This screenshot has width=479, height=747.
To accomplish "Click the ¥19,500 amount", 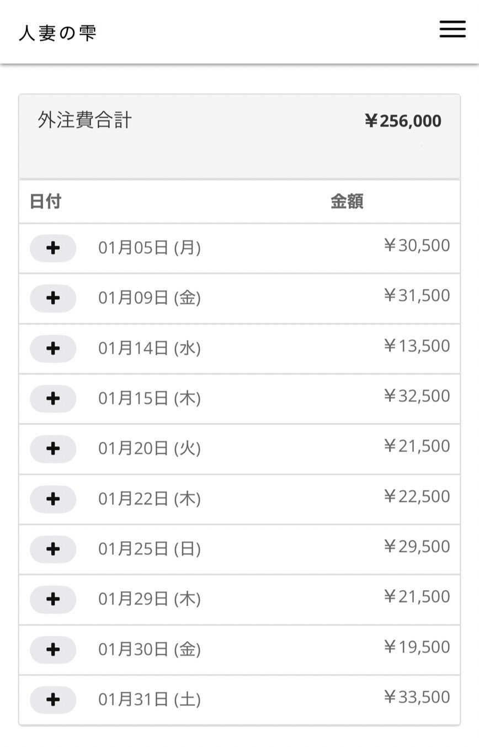I will [417, 647].
